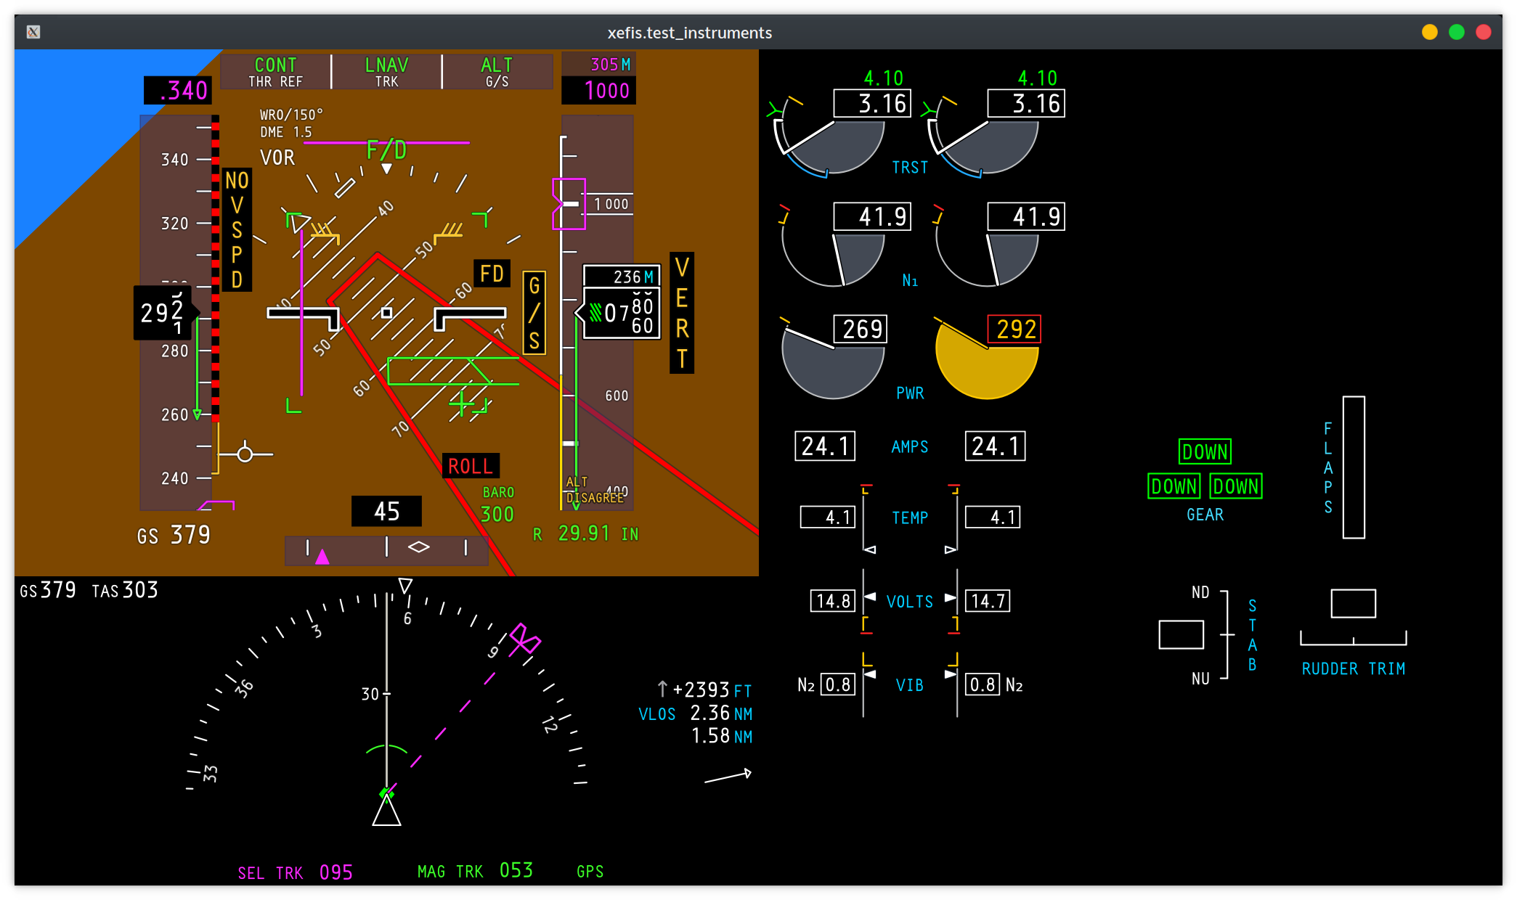Viewport: 1517px width, 900px height.
Task: Click the X11 window menu icon
Action: pyautogui.click(x=33, y=32)
